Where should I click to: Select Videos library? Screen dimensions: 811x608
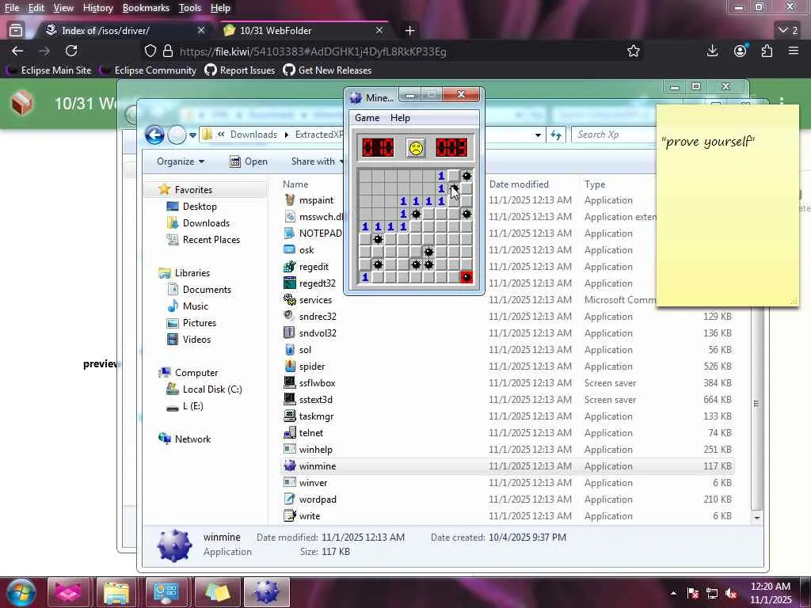coord(196,339)
